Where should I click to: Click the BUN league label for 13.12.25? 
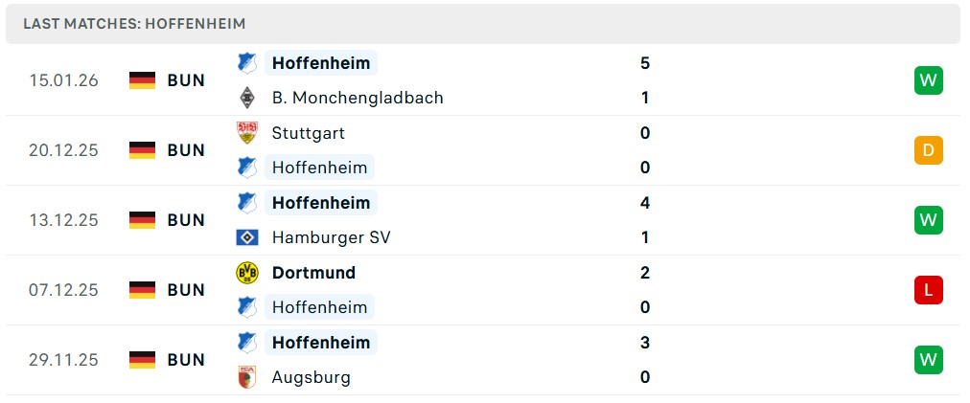coord(186,220)
